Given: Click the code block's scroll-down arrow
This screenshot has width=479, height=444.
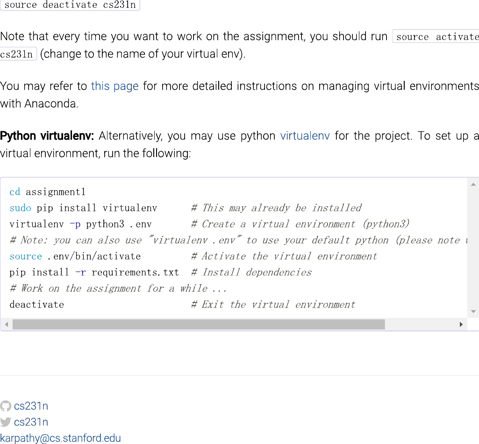Looking at the screenshot, I should tap(473, 311).
